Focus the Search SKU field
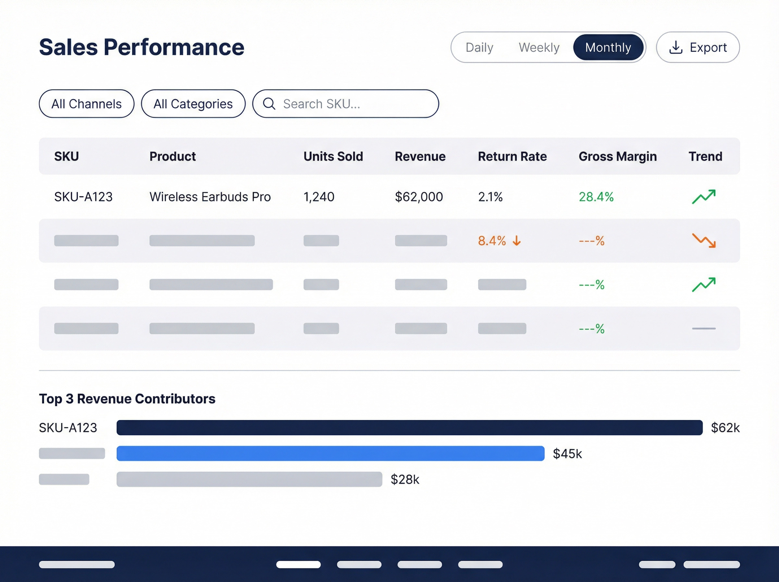 (x=346, y=104)
